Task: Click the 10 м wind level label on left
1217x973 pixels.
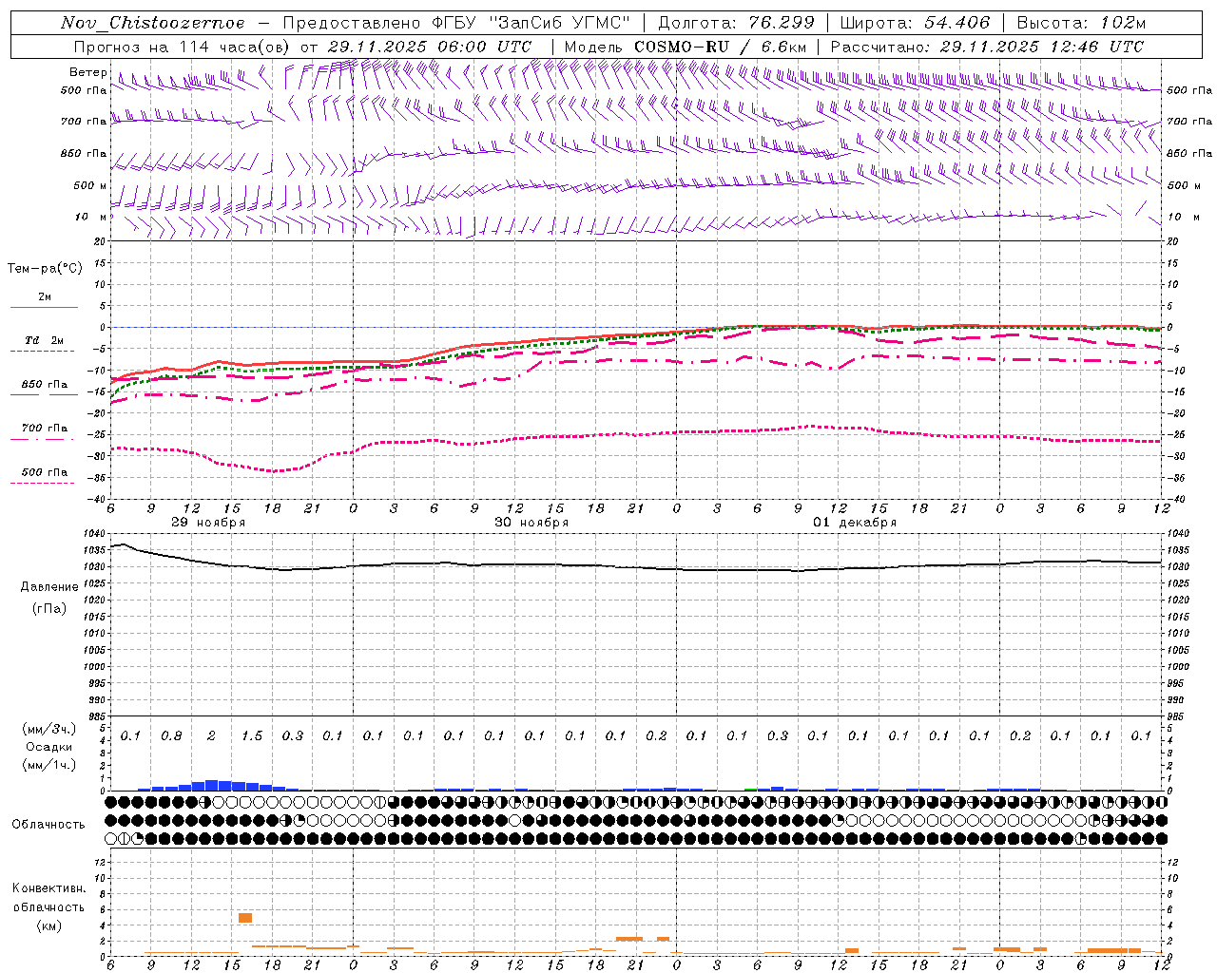Action: [x=90, y=218]
